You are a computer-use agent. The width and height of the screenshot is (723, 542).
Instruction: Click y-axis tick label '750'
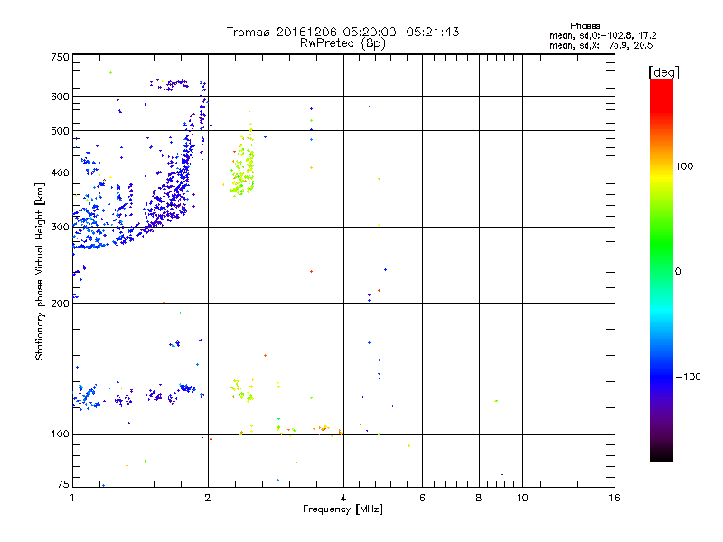pos(60,57)
